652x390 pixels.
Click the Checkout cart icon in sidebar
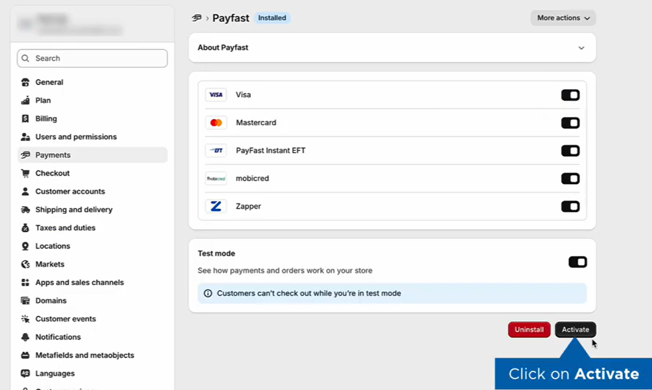click(25, 173)
